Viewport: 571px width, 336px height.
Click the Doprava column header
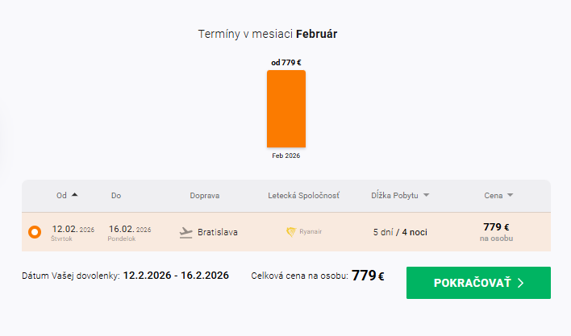tap(204, 195)
